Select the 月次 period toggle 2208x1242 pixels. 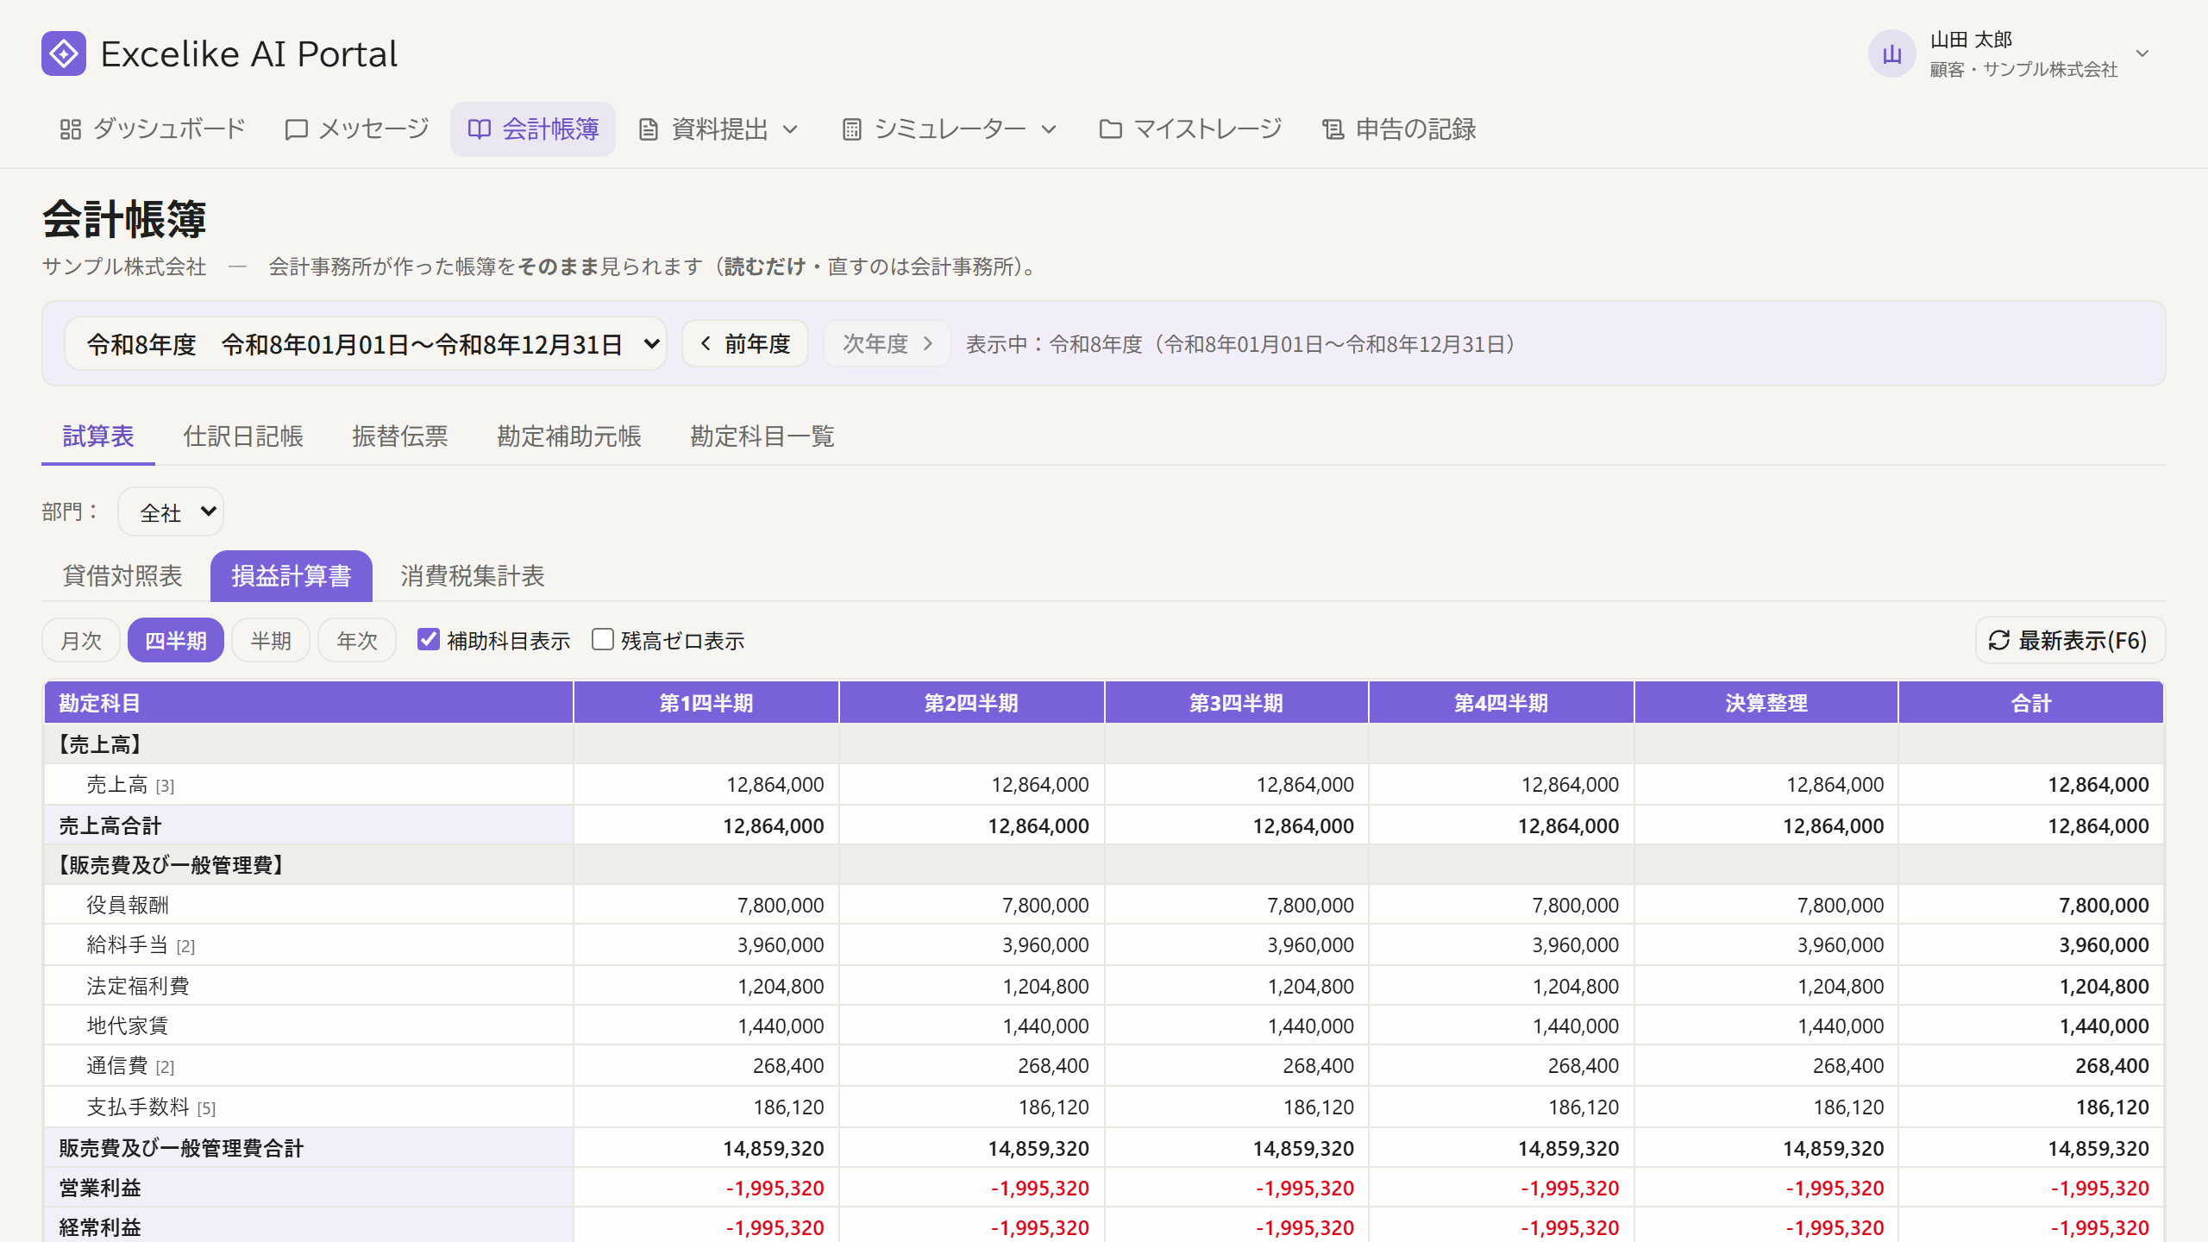pos(81,640)
